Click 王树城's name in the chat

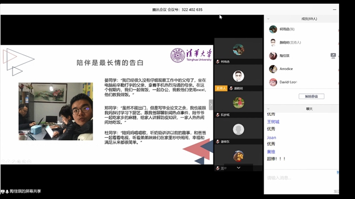(x=273, y=122)
